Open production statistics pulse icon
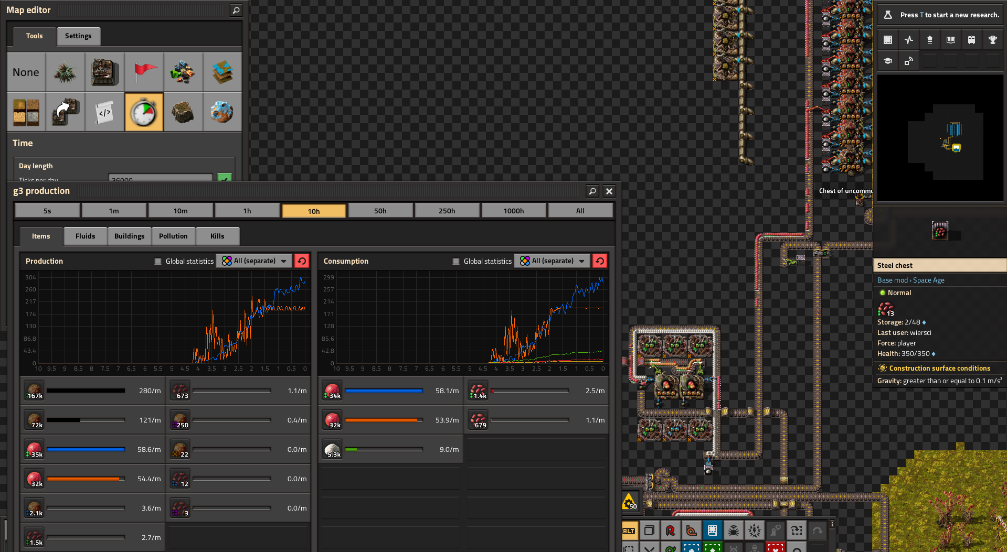 click(x=909, y=40)
